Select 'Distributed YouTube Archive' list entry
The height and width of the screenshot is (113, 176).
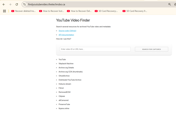click(x=70, y=80)
